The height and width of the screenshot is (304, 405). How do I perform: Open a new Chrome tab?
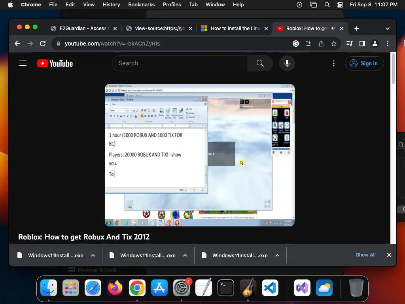click(357, 28)
